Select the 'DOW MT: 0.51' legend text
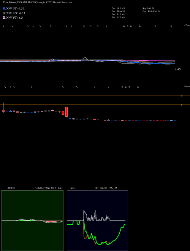The width and height of the screenshot is (190, 251). (x=15, y=13)
